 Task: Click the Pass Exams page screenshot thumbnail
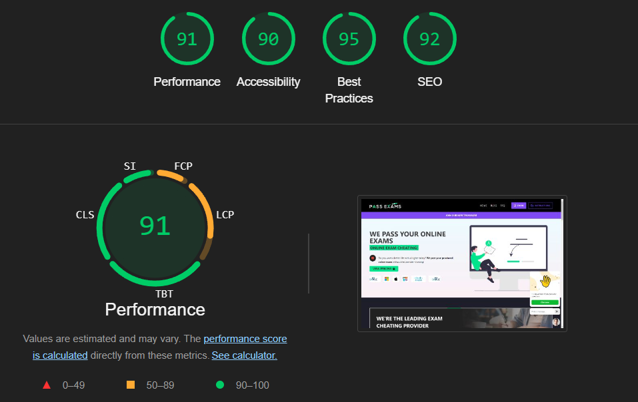pos(462,264)
